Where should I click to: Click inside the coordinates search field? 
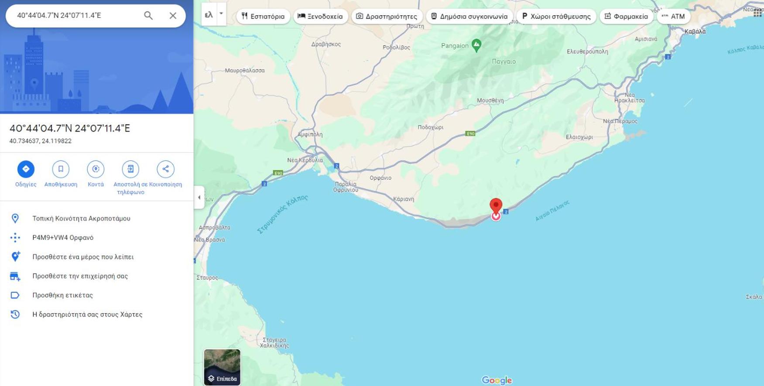(74, 16)
